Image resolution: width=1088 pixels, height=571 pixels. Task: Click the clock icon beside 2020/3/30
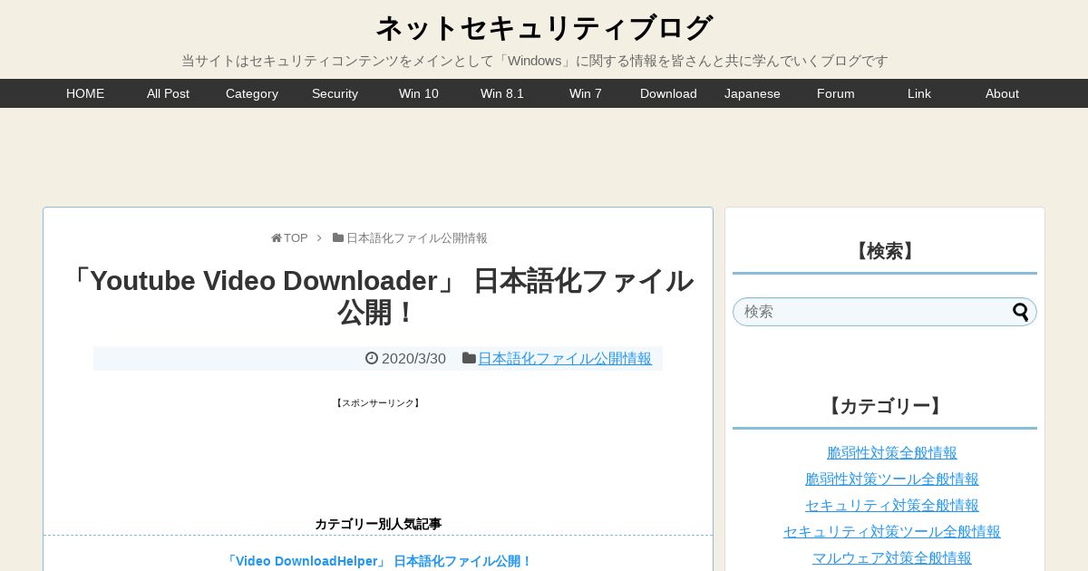[x=372, y=358]
